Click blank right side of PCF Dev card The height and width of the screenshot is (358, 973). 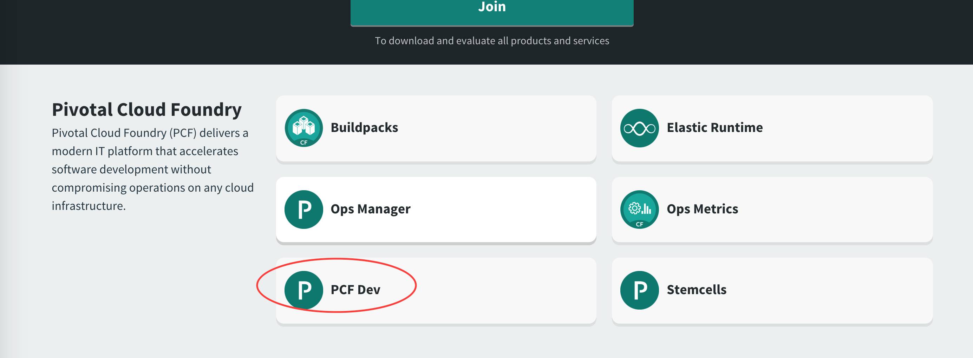pyautogui.click(x=506, y=290)
